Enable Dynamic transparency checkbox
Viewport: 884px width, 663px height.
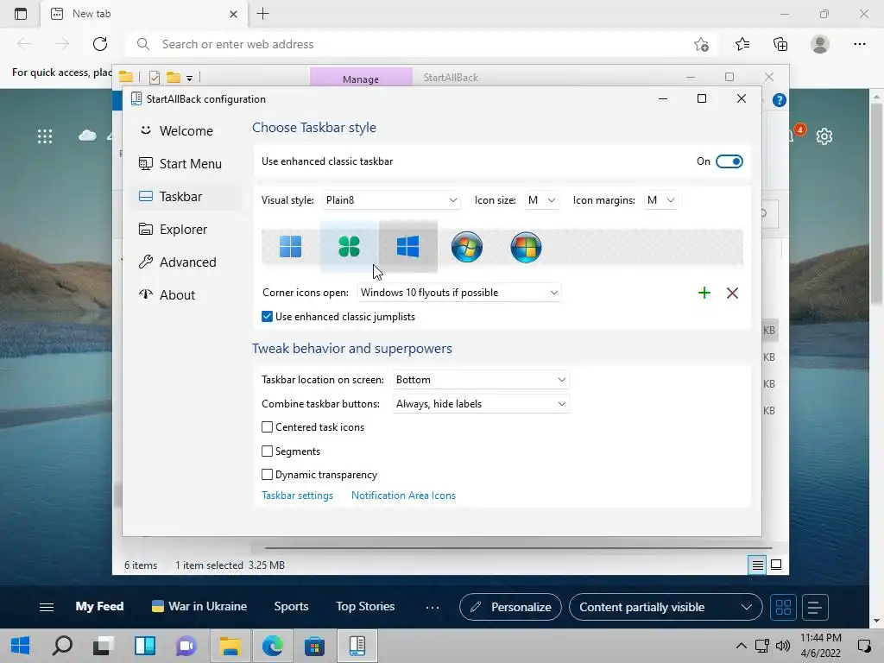coord(268,475)
